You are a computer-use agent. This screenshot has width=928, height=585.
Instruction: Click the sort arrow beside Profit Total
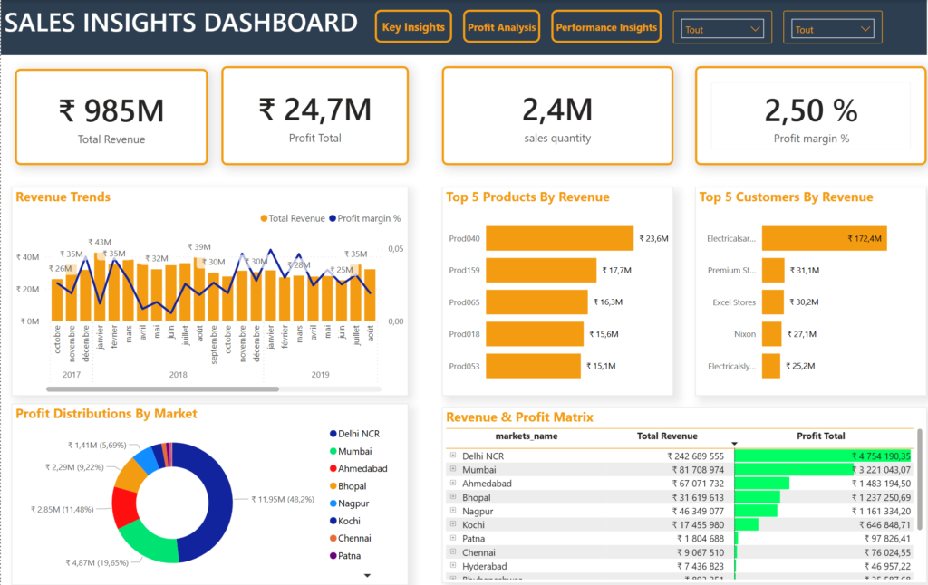coord(735,444)
